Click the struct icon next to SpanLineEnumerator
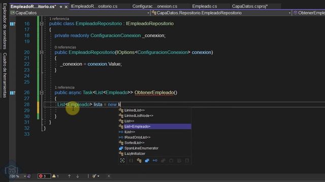The height and width of the screenshot is (182, 325). 121,148
